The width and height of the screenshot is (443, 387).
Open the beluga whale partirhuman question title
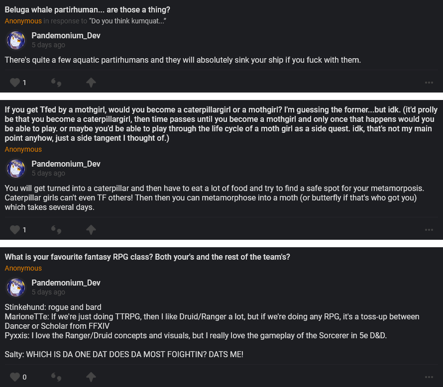point(88,9)
